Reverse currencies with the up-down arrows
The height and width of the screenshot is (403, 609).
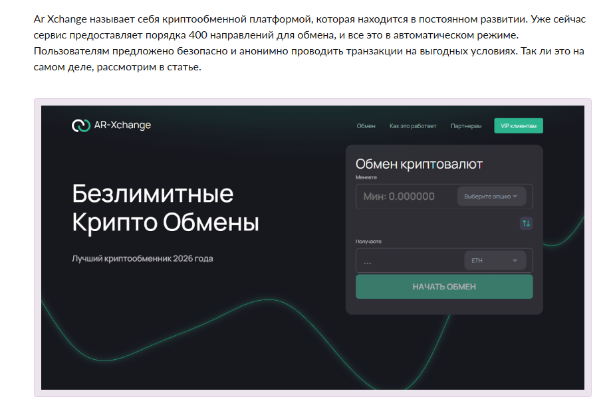(525, 224)
